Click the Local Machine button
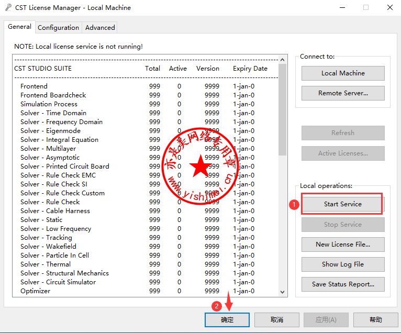Viewport: 401px width, 333px height. click(x=343, y=73)
